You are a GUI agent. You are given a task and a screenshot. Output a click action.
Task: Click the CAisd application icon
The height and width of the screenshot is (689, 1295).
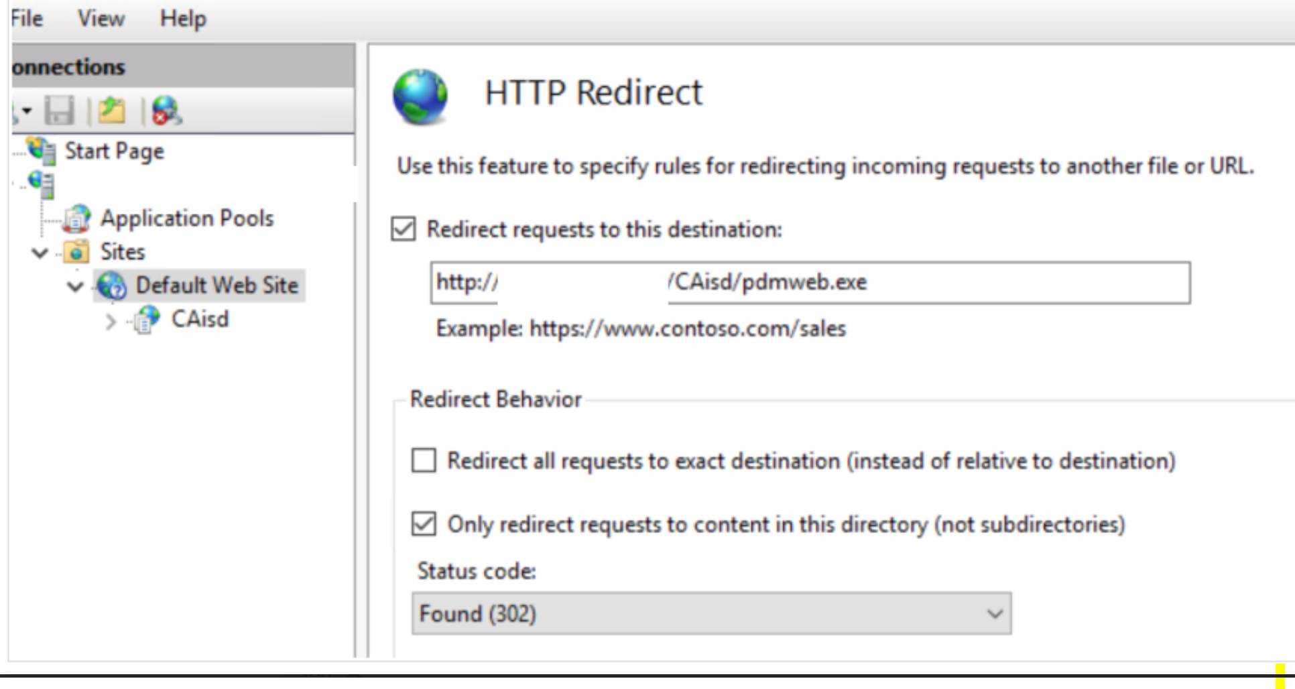pos(147,319)
